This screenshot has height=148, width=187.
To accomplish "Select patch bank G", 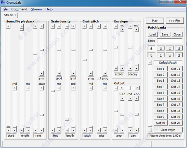I will [170, 55].
